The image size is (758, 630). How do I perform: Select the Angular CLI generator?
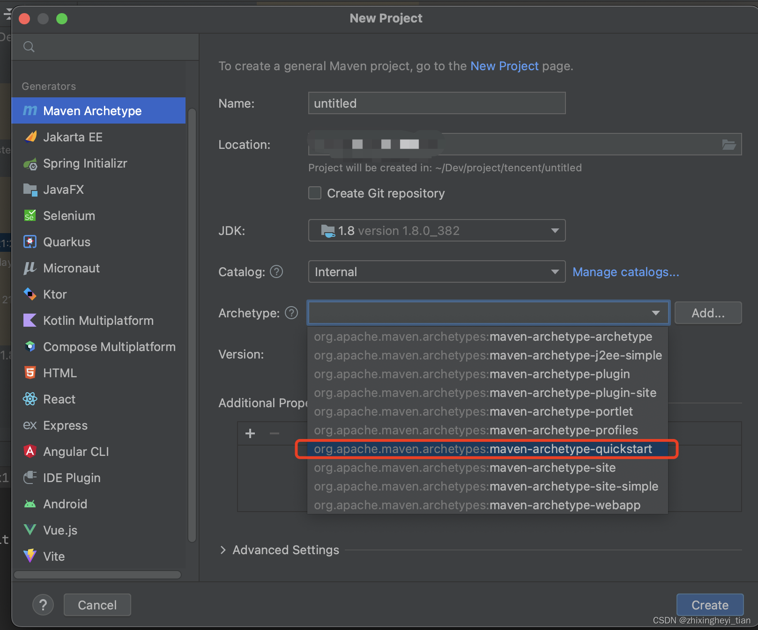click(98, 452)
